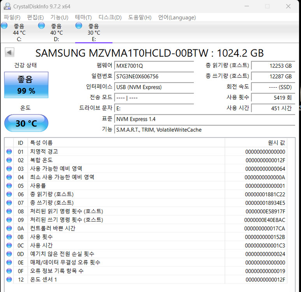Select the 30 °C E: drive tab
This screenshot has width=301, height=292.
click(x=94, y=33)
